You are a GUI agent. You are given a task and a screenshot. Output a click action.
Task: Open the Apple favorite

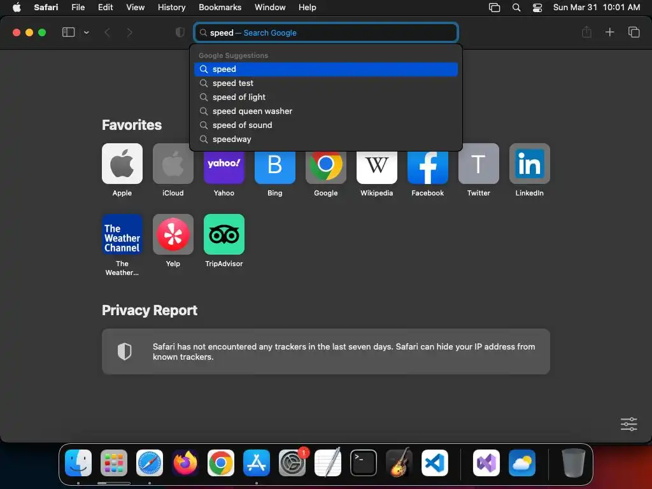point(122,164)
